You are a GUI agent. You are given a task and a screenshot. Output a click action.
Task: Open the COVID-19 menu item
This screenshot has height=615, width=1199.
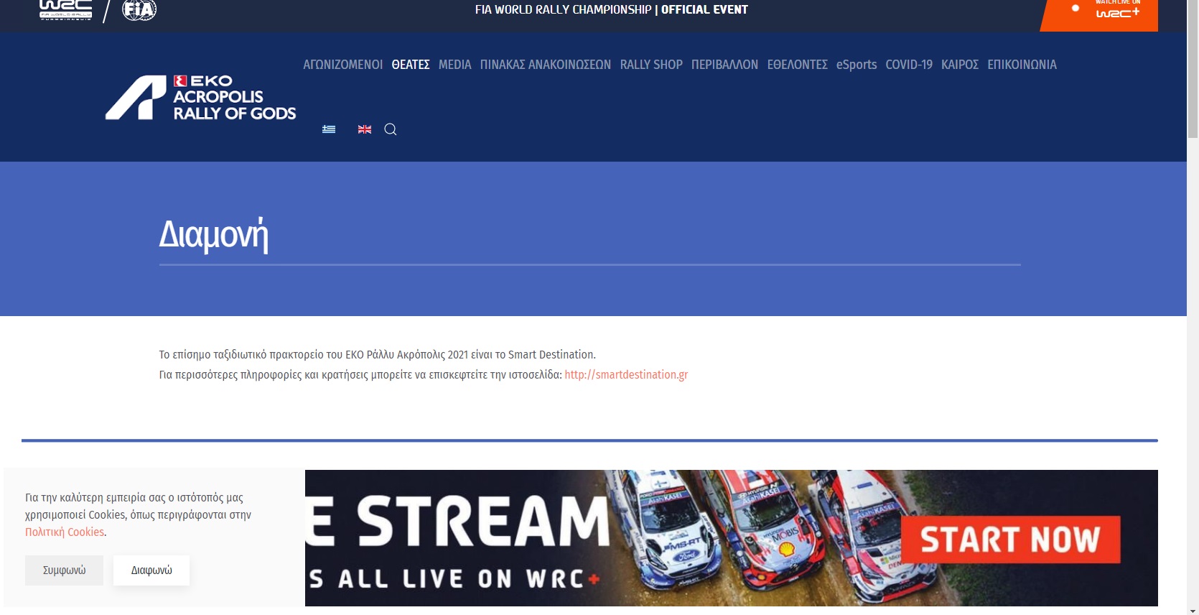(x=908, y=65)
